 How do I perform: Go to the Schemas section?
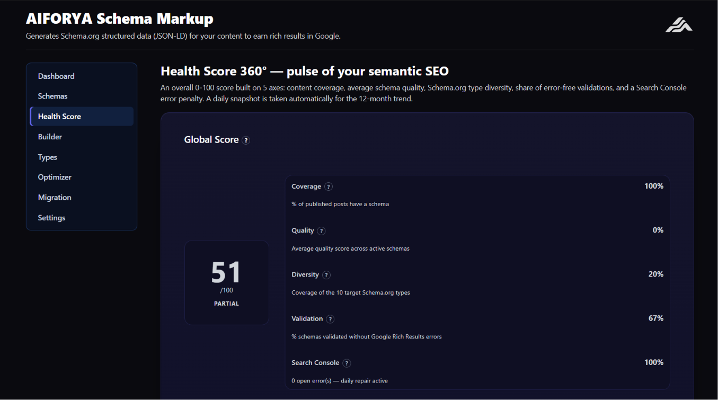coord(82,96)
